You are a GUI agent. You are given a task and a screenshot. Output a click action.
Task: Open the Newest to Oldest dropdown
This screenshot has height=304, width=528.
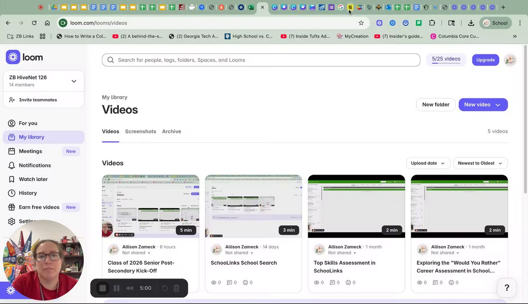coord(481,163)
